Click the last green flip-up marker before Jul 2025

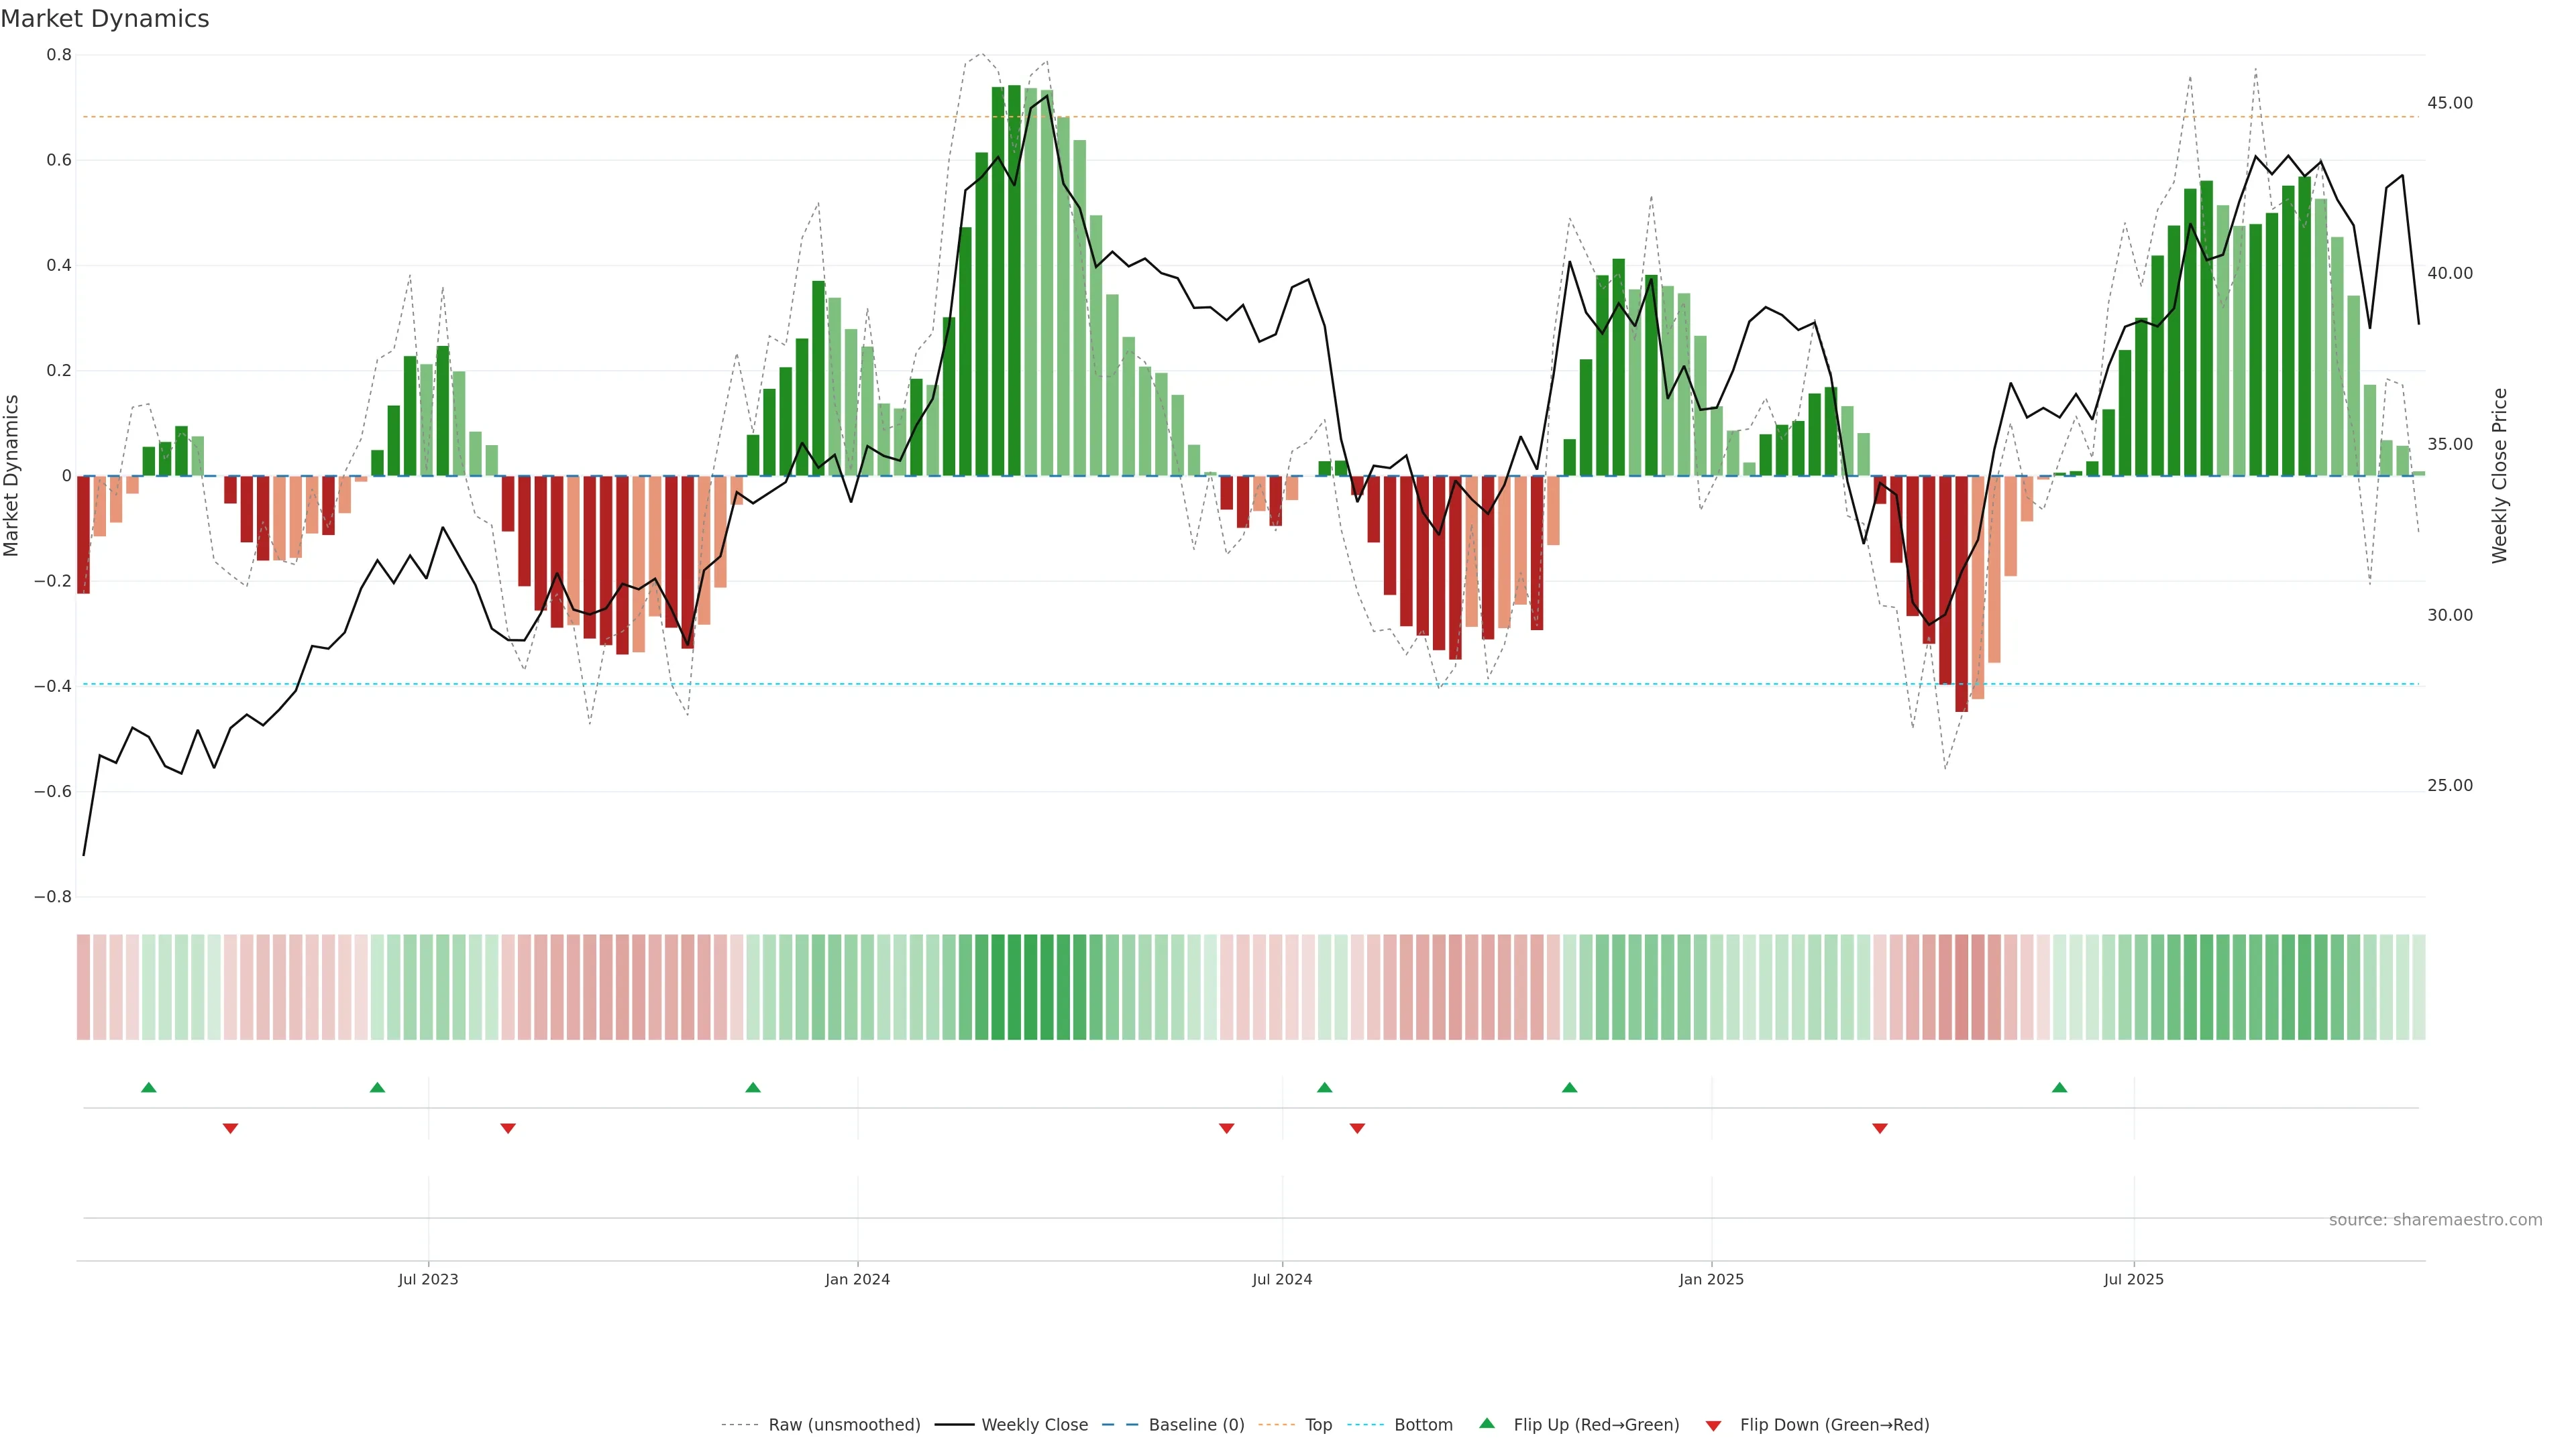point(2059,1087)
